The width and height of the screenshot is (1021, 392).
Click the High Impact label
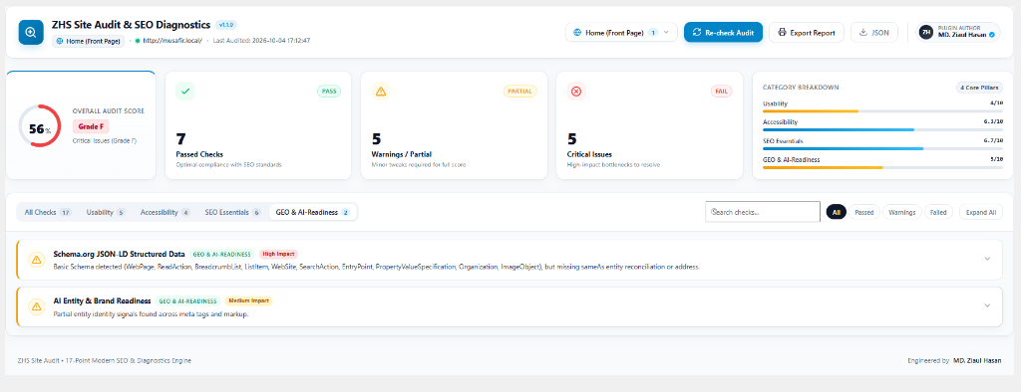(x=279, y=254)
